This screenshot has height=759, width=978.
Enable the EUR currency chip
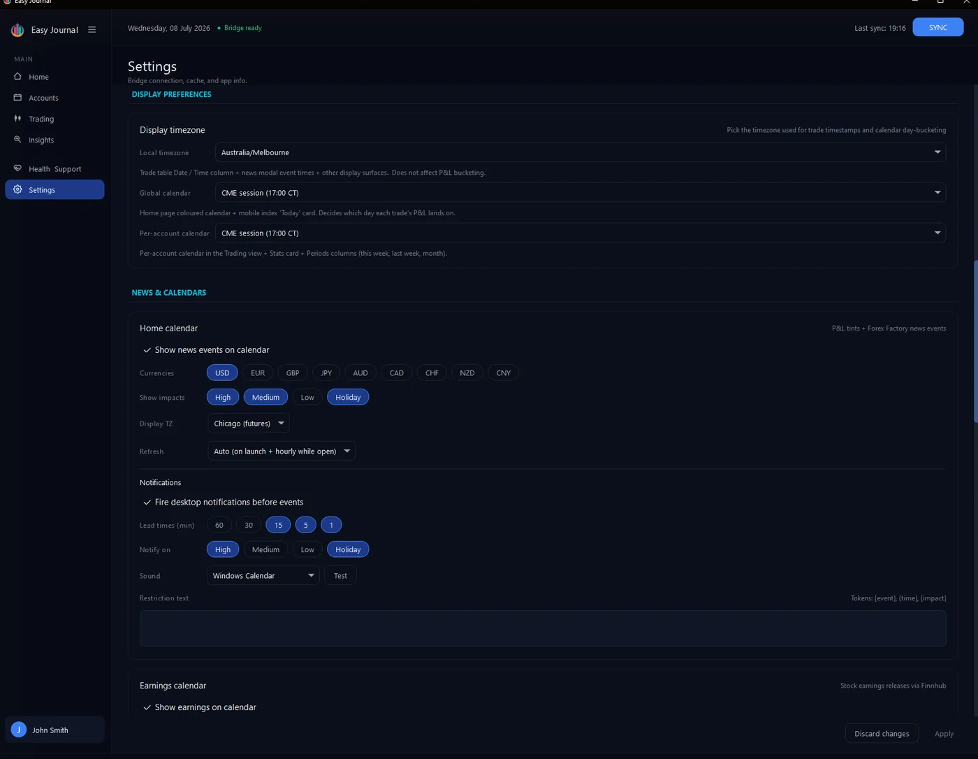pyautogui.click(x=258, y=373)
